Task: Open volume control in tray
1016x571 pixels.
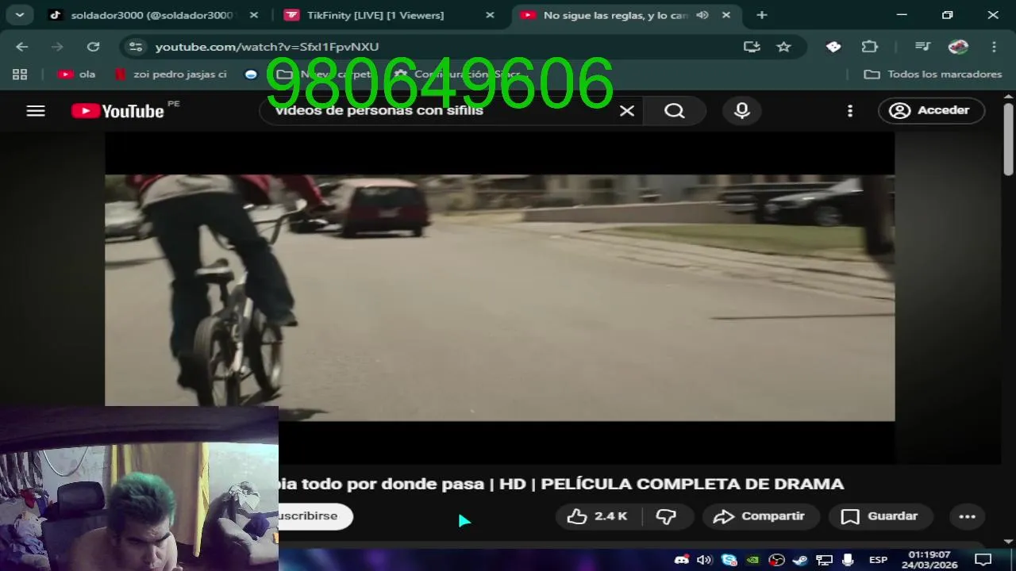Action: pyautogui.click(x=704, y=560)
